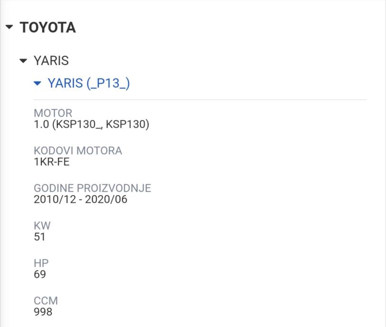Viewport: 386px width, 327px height.
Task: Collapse the YARIS model arrow
Action: 23,61
